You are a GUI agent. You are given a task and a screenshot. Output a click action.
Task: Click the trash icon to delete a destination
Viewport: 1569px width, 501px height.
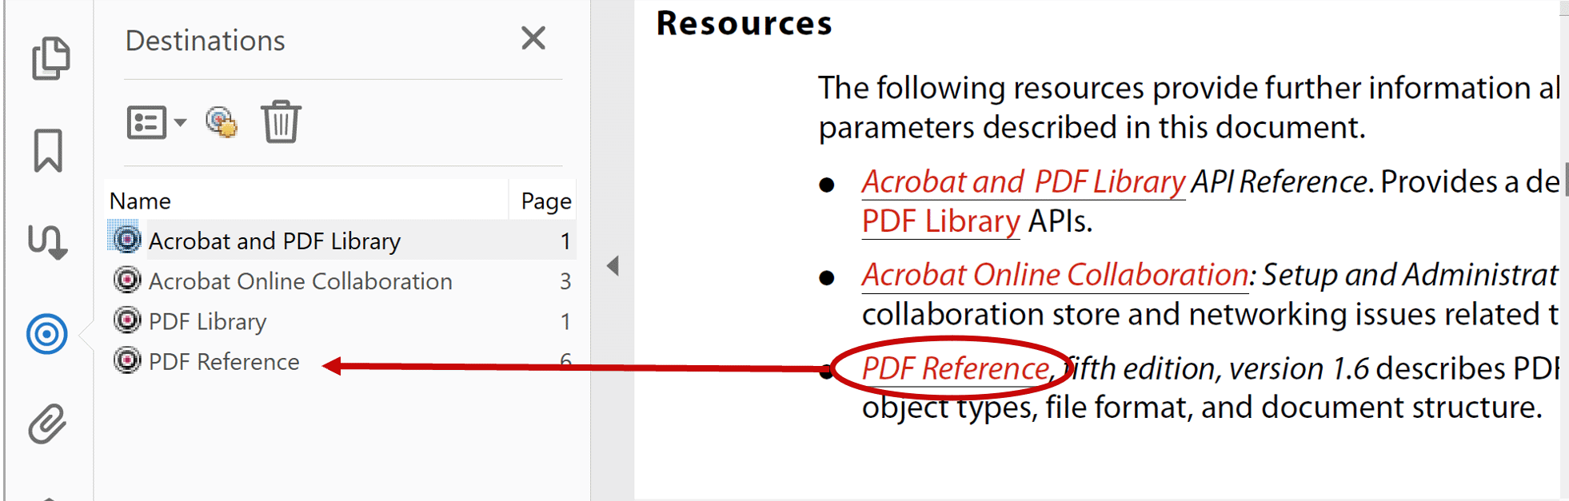point(280,121)
